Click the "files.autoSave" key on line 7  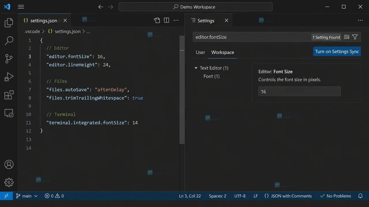(68, 89)
